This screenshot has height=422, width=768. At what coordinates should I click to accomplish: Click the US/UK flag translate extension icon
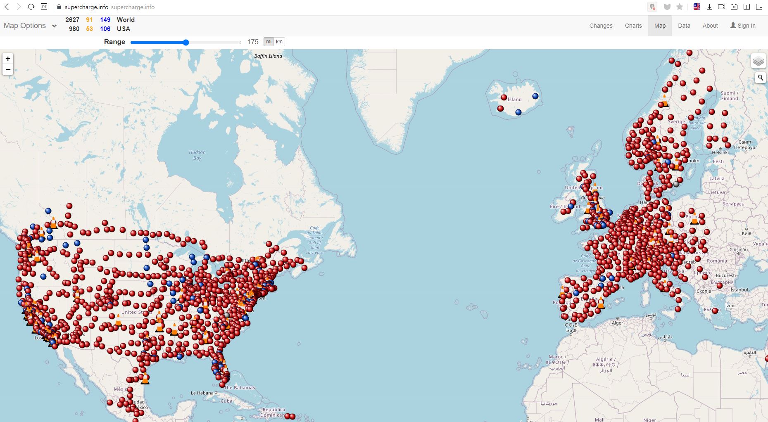(697, 7)
